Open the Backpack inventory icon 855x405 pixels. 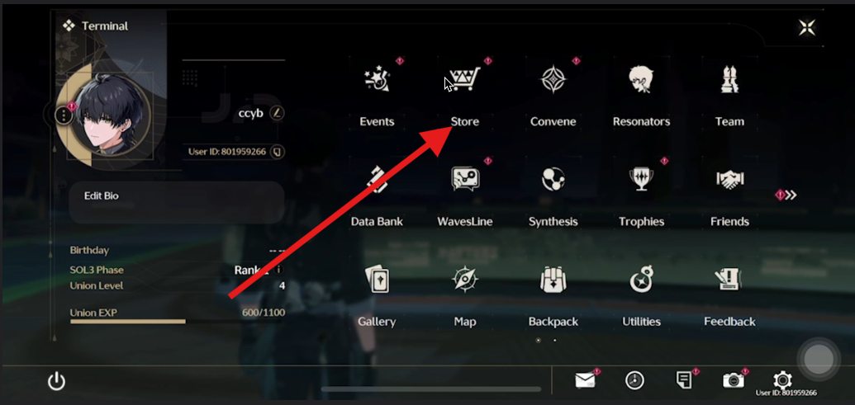tap(553, 280)
